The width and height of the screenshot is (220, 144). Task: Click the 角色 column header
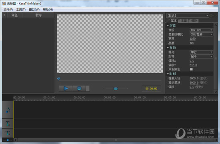14,15
